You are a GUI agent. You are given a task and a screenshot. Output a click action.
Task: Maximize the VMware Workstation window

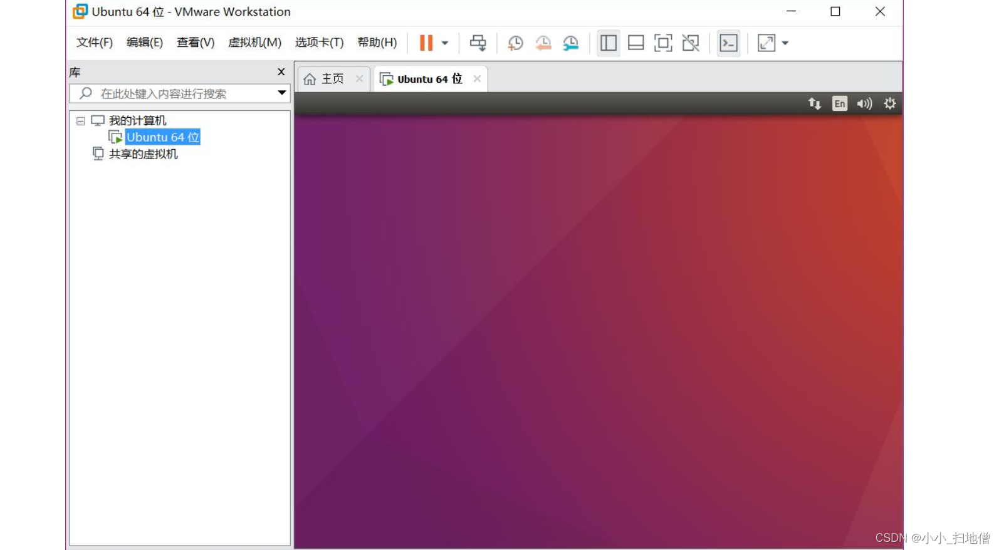(x=835, y=11)
